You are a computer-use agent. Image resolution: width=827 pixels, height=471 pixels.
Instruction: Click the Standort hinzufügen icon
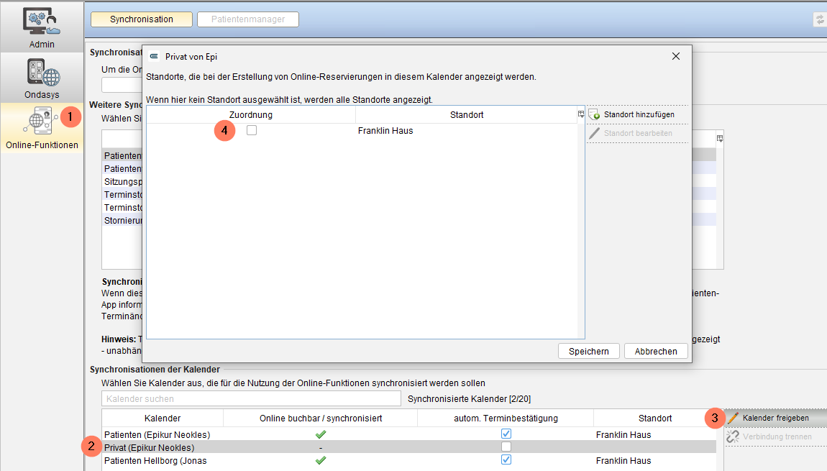pos(595,114)
